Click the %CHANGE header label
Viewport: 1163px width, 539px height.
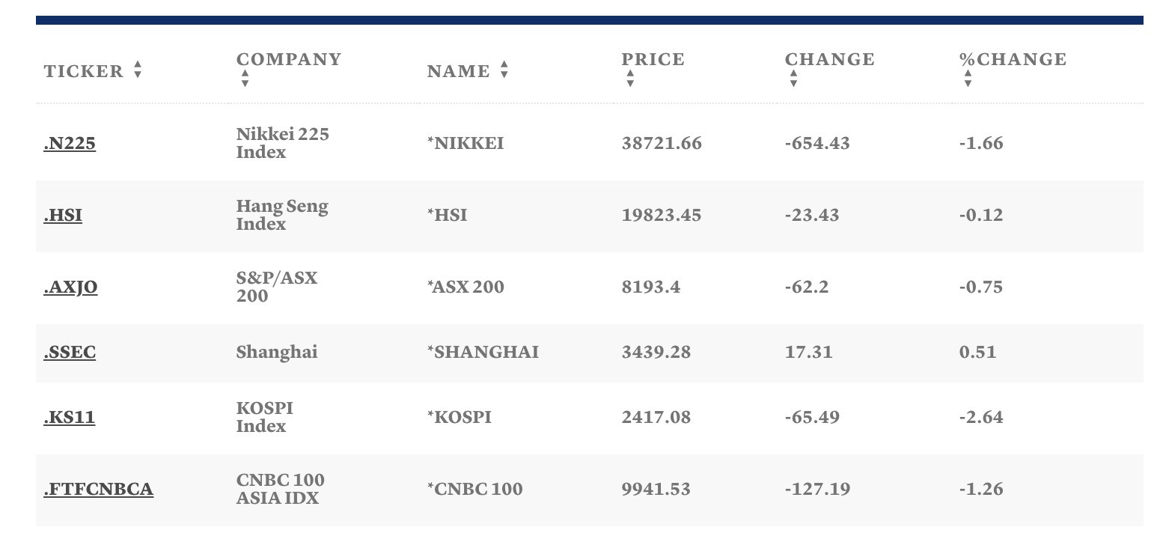point(1013,59)
